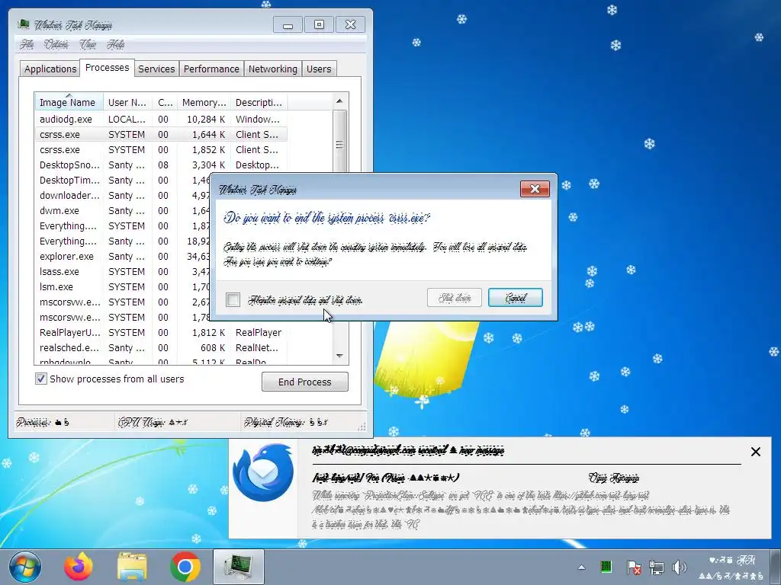Click the Show desktop strip

pyautogui.click(x=776, y=567)
